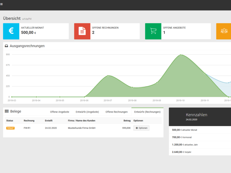Click the 2019-10 x-axis label
Screen dimensions: 231x173
click(x=180, y=100)
